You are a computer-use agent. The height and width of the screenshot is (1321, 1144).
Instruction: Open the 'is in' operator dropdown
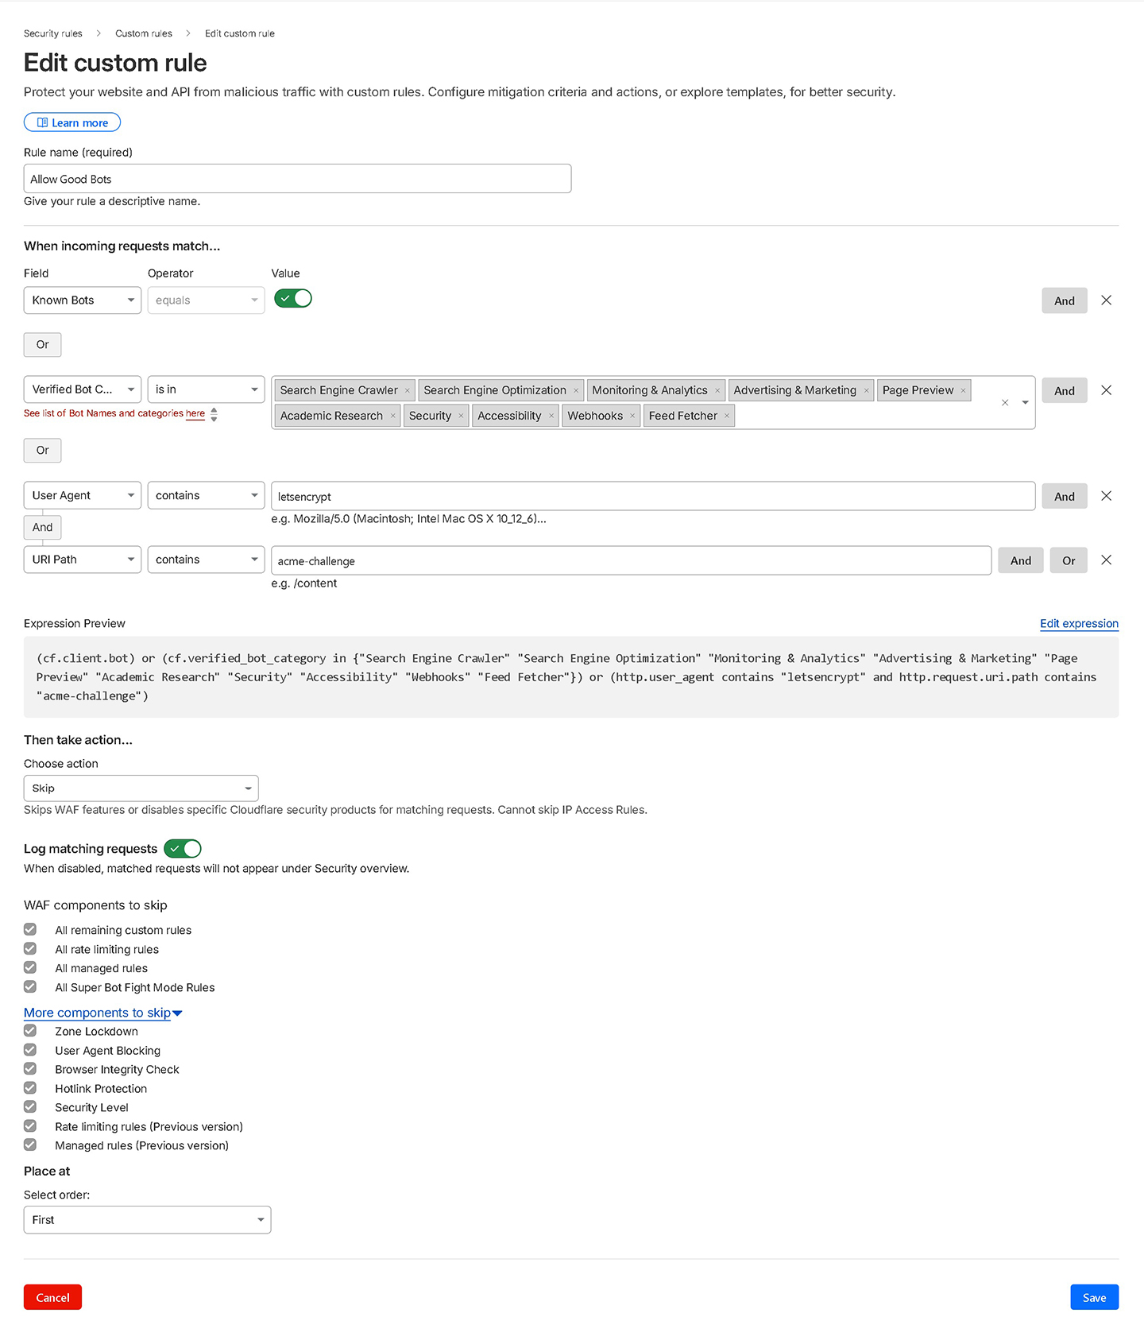click(206, 389)
